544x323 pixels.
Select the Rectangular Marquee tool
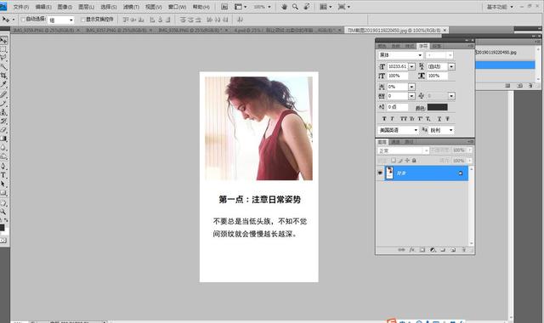(x=3, y=49)
